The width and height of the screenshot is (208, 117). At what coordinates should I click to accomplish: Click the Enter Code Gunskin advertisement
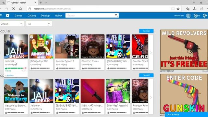pyautogui.click(x=184, y=94)
